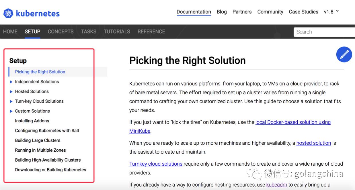Open the Community page
355x190 pixels.
[x=270, y=12]
